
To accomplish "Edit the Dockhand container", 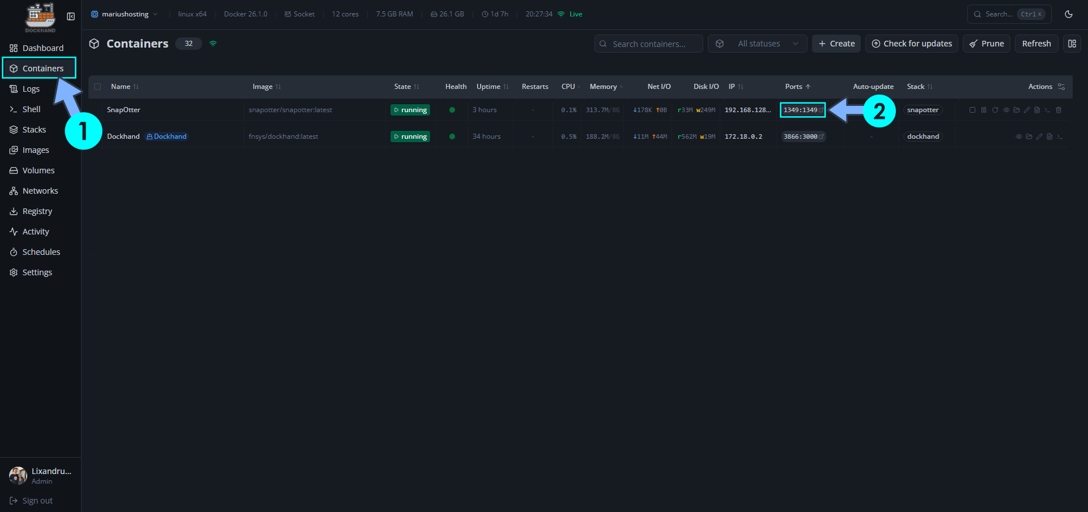I will click(x=1039, y=136).
